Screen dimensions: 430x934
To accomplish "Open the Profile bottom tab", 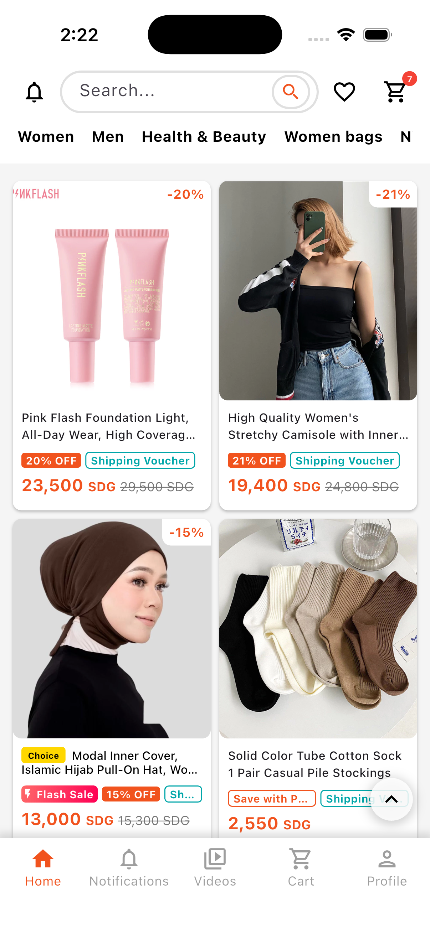I will pos(387,867).
